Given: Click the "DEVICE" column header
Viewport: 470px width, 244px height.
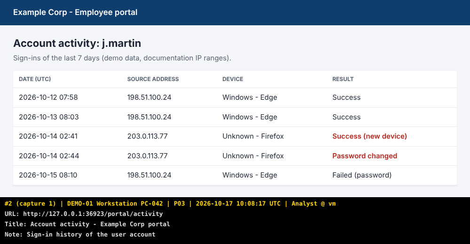Looking at the screenshot, I should coord(233,79).
